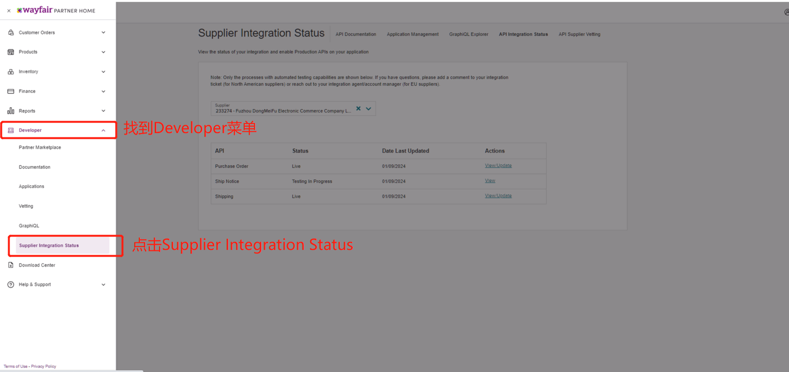Click the Testing In Progress status
This screenshot has width=789, height=372.
312,181
